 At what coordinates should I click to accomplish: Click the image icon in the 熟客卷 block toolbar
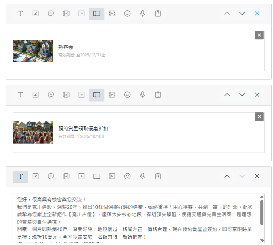coord(36,14)
